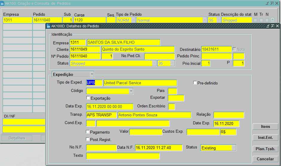Maximize the AK100 Criação e Consulta window
This screenshot has height=166, width=281.
click(272, 3)
